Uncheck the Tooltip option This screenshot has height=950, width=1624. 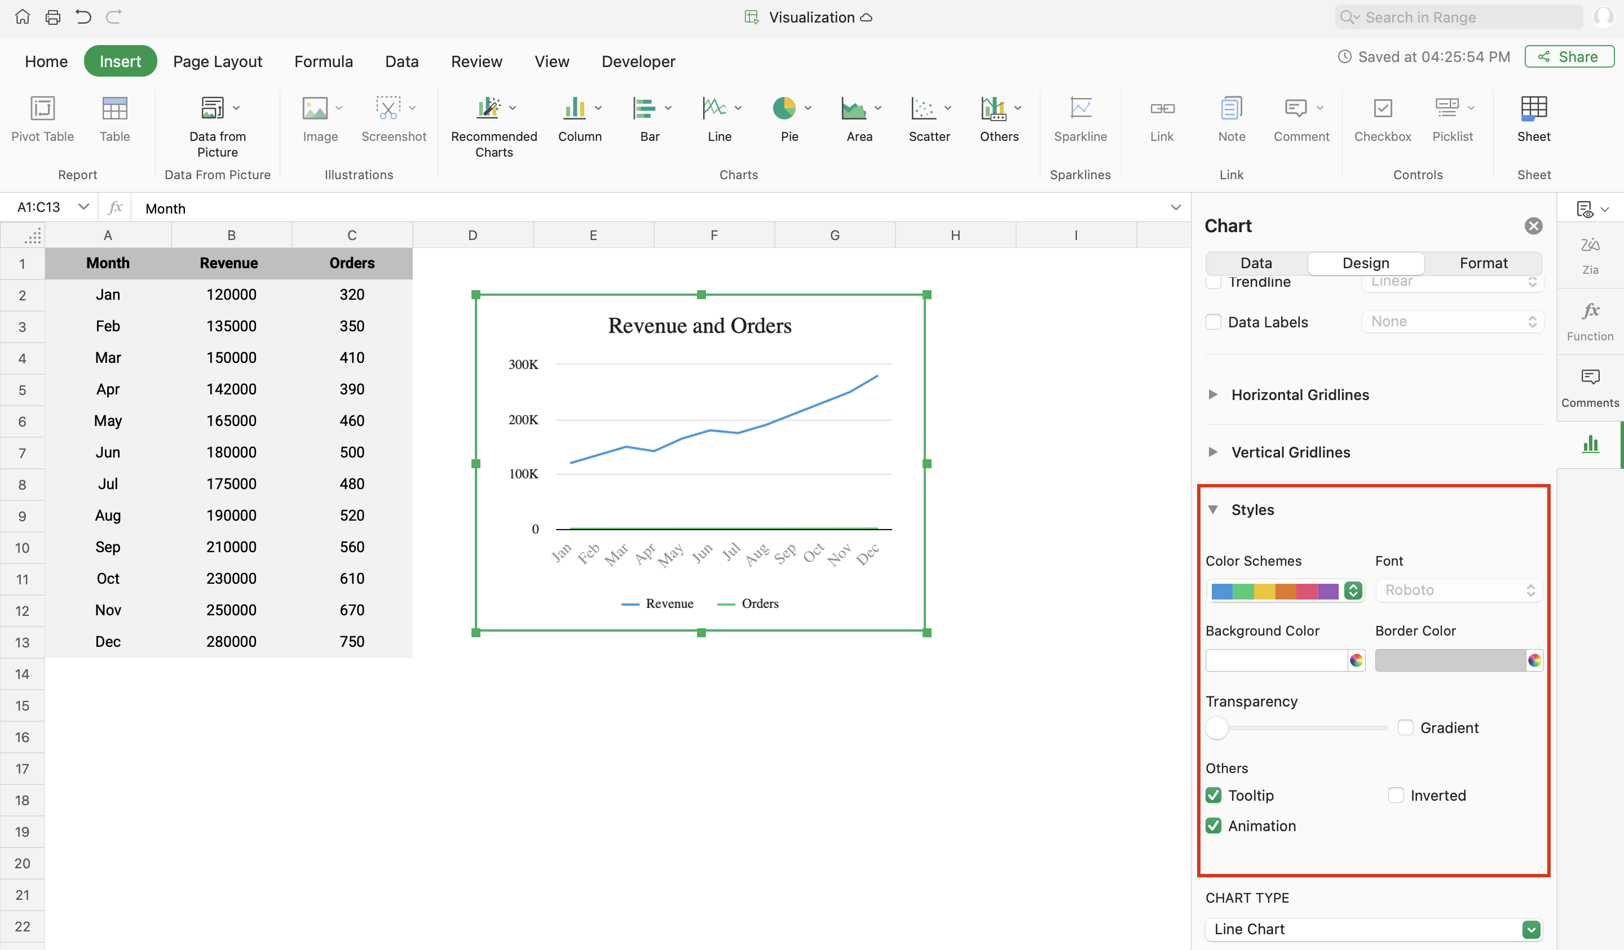pos(1213,796)
